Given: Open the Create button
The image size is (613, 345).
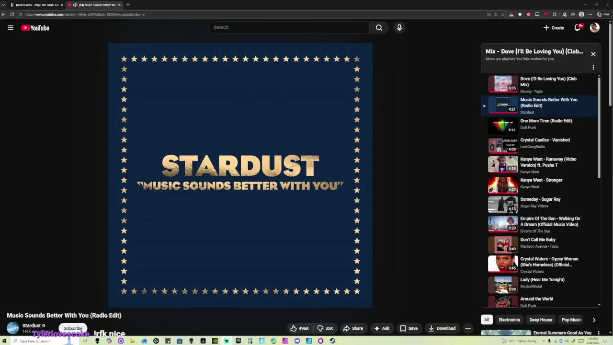Looking at the screenshot, I should [x=554, y=28].
